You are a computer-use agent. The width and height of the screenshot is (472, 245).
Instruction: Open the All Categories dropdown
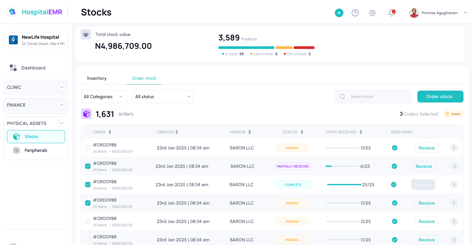pyautogui.click(x=104, y=97)
